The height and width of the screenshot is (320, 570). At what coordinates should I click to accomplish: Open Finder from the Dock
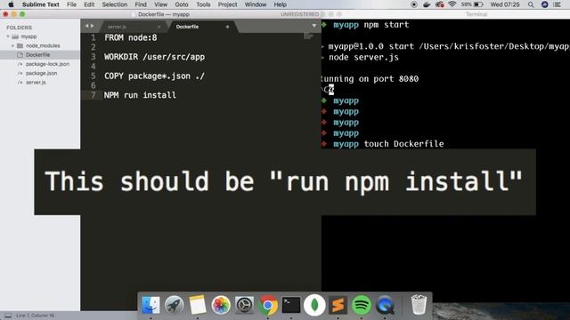pyautogui.click(x=151, y=305)
